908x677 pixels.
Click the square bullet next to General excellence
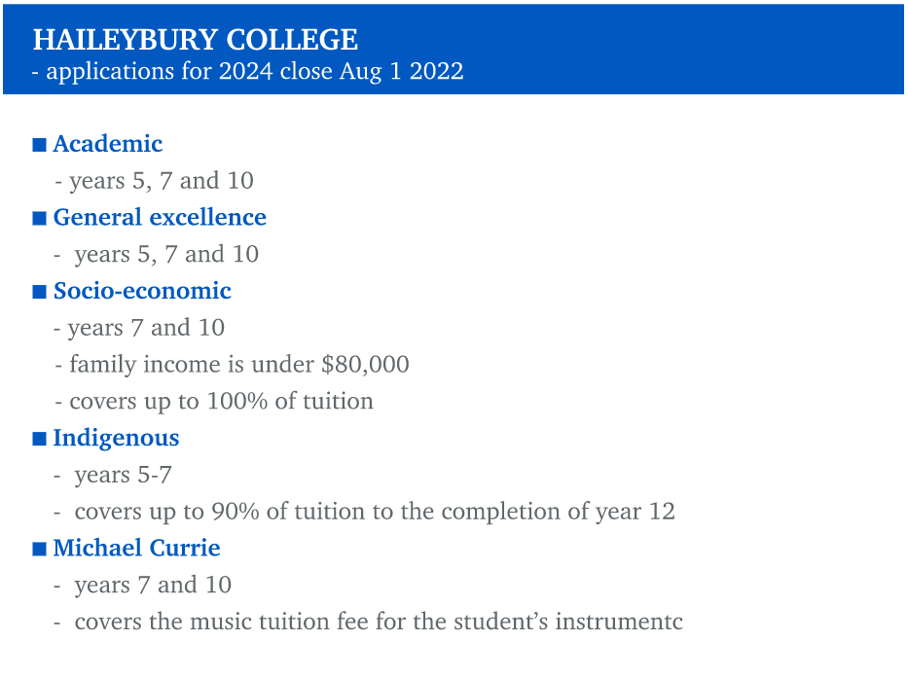click(39, 218)
